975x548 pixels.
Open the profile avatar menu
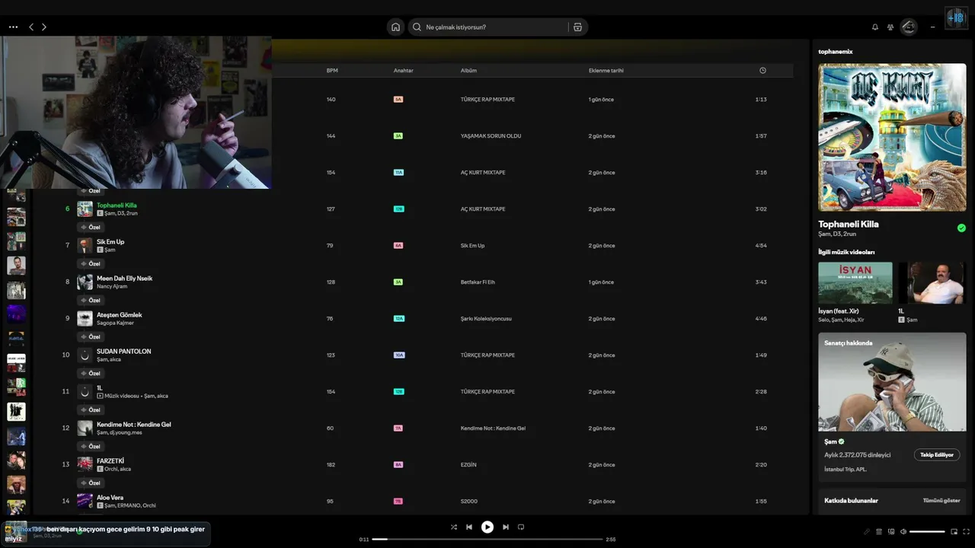[909, 27]
